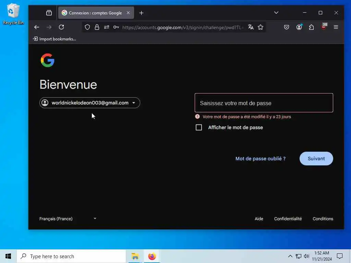Open Conditions footer link
This screenshot has width=351, height=263.
click(x=323, y=219)
